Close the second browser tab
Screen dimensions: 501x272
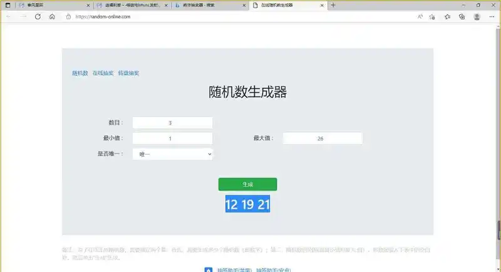(166, 6)
